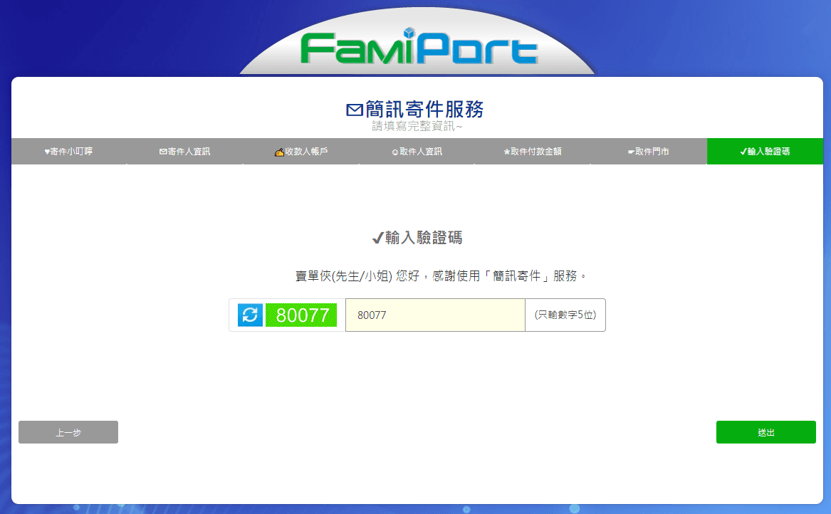Submit the form with the 送出 button
Screen dimensions: 831x514
pos(765,432)
